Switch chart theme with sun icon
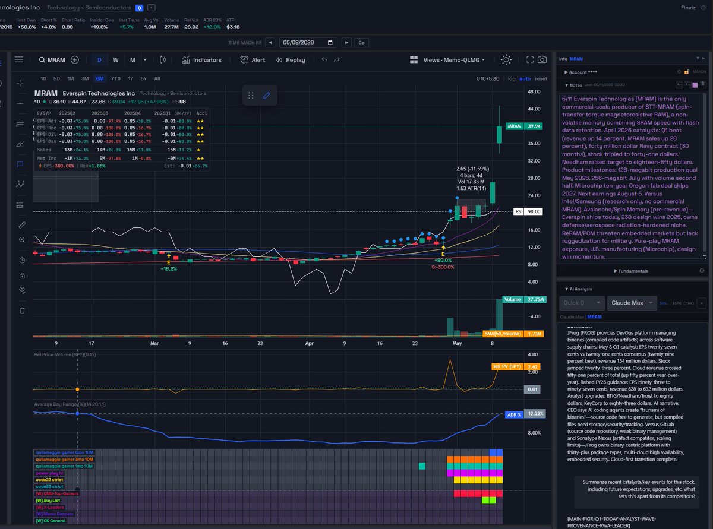This screenshot has height=529, width=713. [506, 59]
